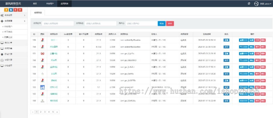The height and width of the screenshot is (118, 273).
Task: Click the next page arrow »
Action: [57, 112]
